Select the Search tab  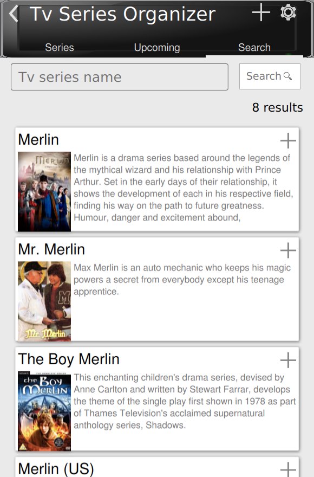tap(254, 48)
